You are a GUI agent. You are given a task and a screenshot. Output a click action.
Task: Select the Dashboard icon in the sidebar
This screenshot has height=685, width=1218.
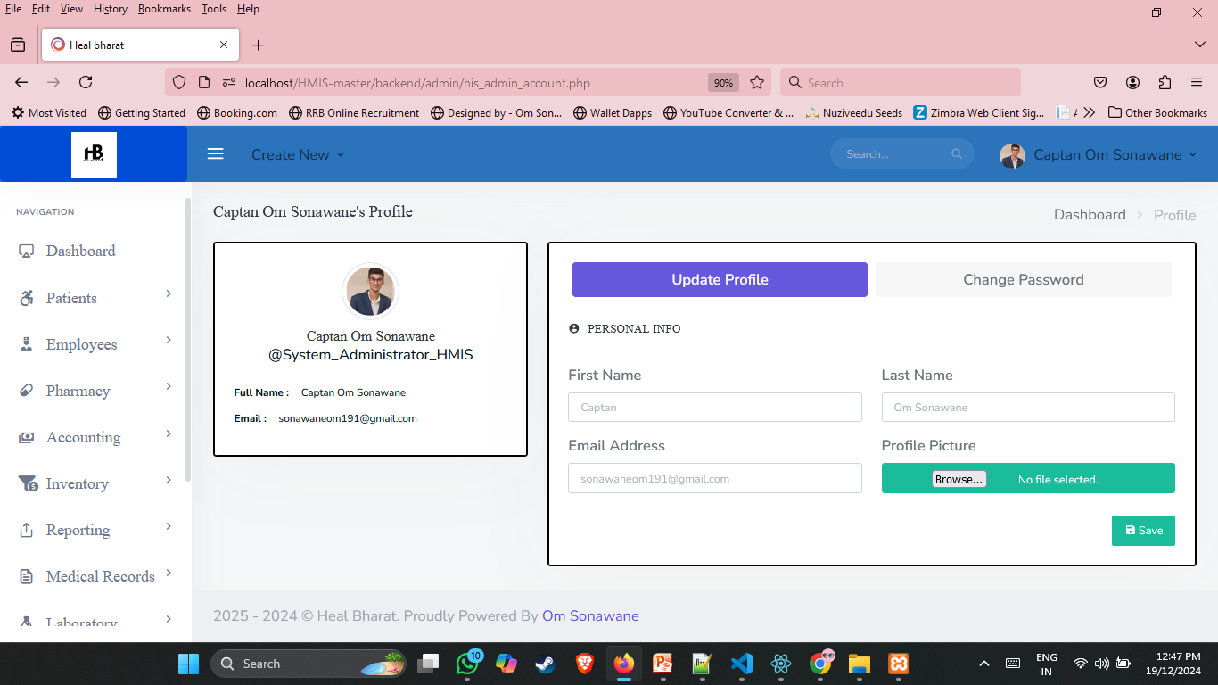tap(26, 251)
